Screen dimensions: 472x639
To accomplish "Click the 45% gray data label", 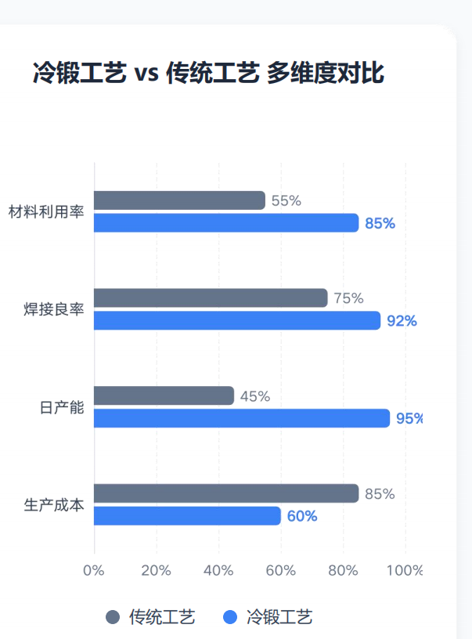I will [255, 396].
